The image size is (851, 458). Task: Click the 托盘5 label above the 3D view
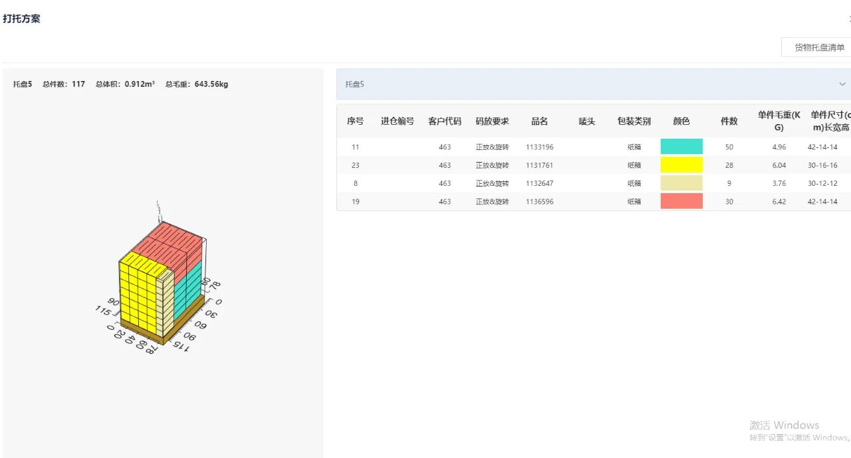coord(23,84)
